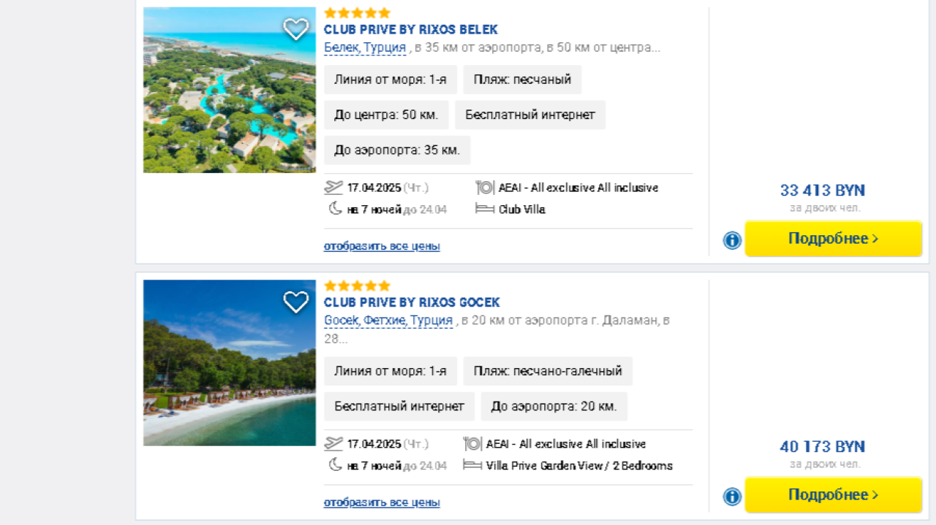
Task: Click bed room-type icon for Gocek hotel
Action: tap(472, 465)
